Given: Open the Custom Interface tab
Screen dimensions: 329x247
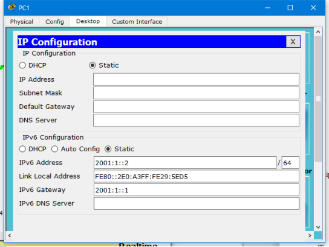Looking at the screenshot, I should (x=137, y=21).
